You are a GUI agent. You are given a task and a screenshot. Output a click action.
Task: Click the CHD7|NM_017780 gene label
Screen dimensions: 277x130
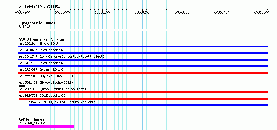[32, 123]
